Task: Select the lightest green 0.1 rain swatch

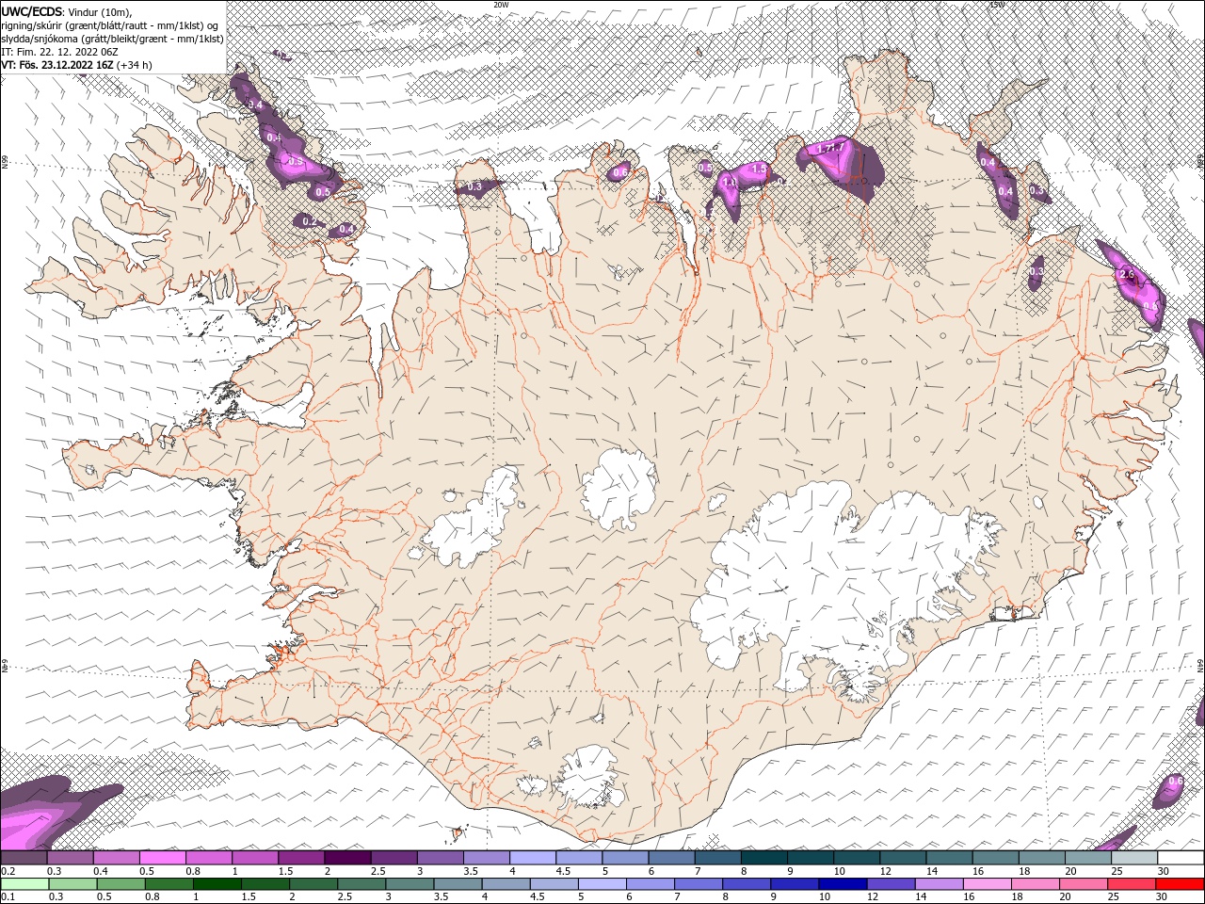Action: (24, 884)
